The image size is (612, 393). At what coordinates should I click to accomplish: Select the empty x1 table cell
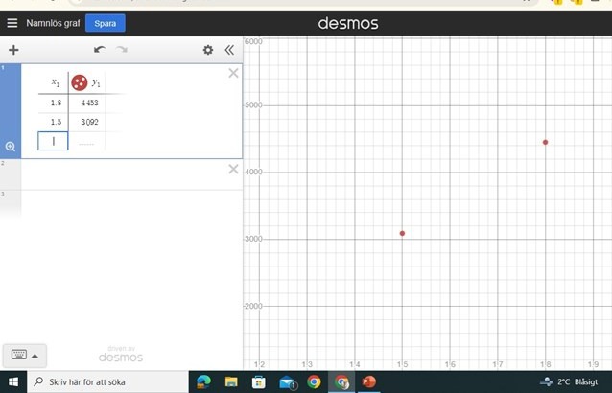tap(54, 142)
